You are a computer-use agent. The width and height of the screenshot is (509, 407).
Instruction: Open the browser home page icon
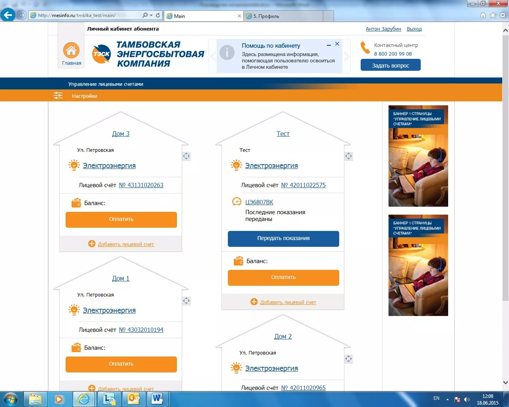pos(483,15)
